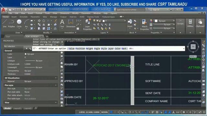Open the No selection dropdown
The height and width of the screenshot is (116, 207).
[x=14, y=46]
